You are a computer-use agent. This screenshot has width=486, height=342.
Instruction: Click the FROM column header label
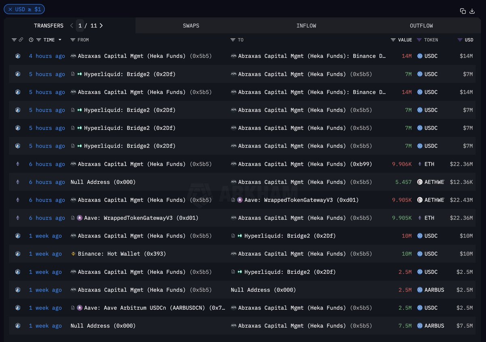(83, 40)
